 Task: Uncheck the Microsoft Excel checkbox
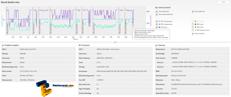click(193, 12)
